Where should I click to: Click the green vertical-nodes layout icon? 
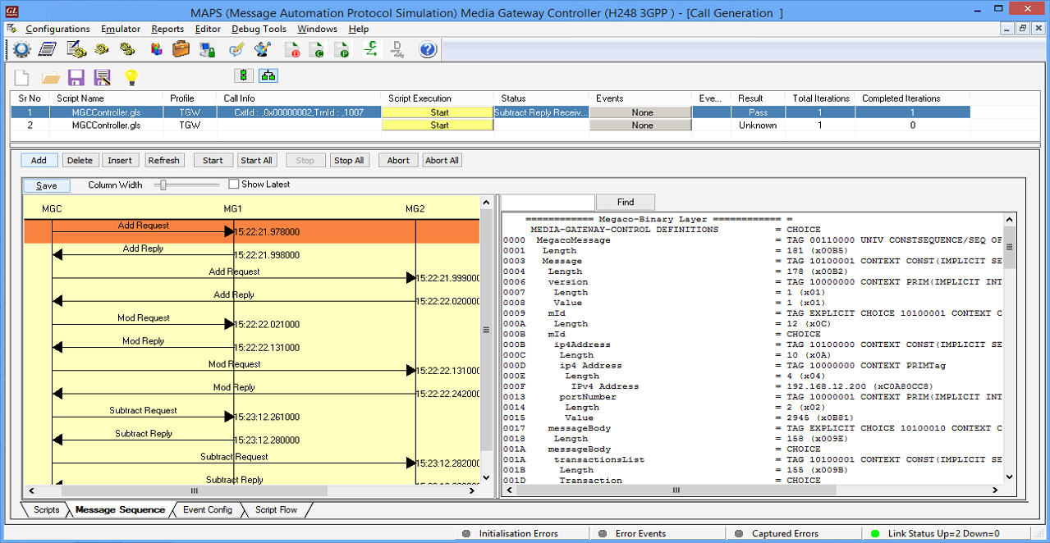tap(244, 75)
